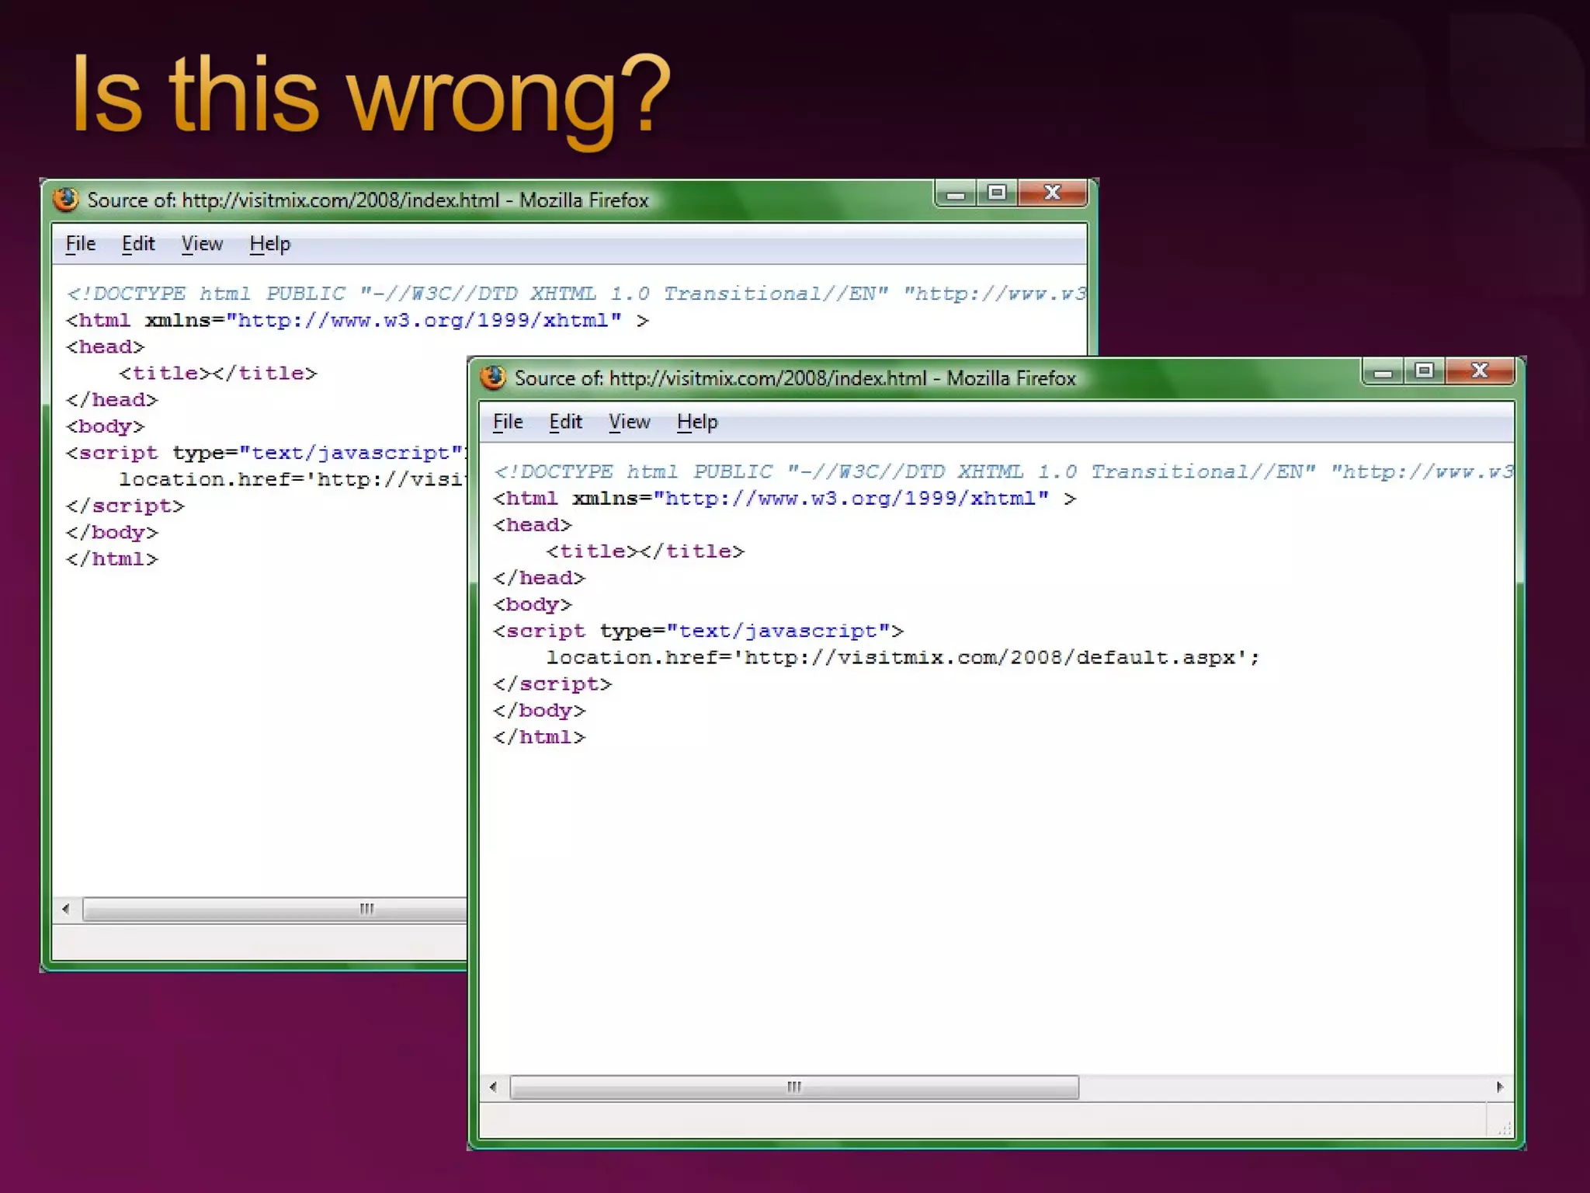Viewport: 1590px width, 1193px height.
Task: Click front window horizontal scrollbar thumb
Action: pyautogui.click(x=793, y=1087)
